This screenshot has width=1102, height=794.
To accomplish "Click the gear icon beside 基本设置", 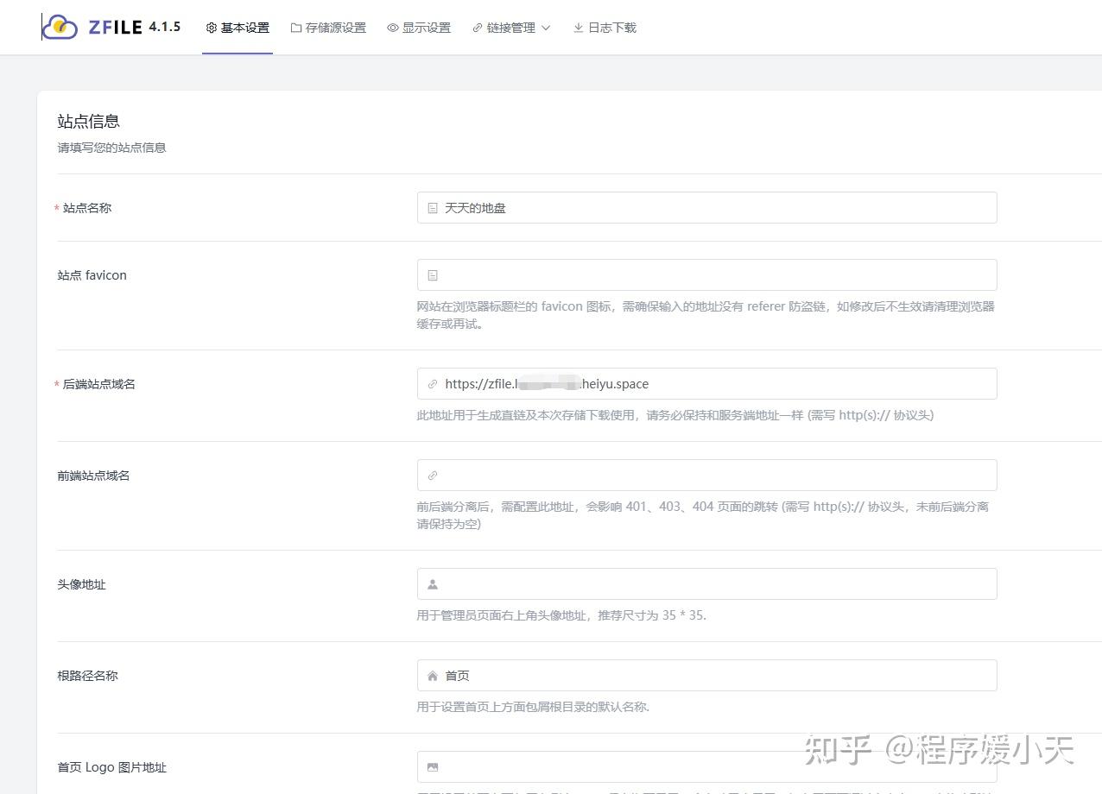I will click(x=212, y=28).
